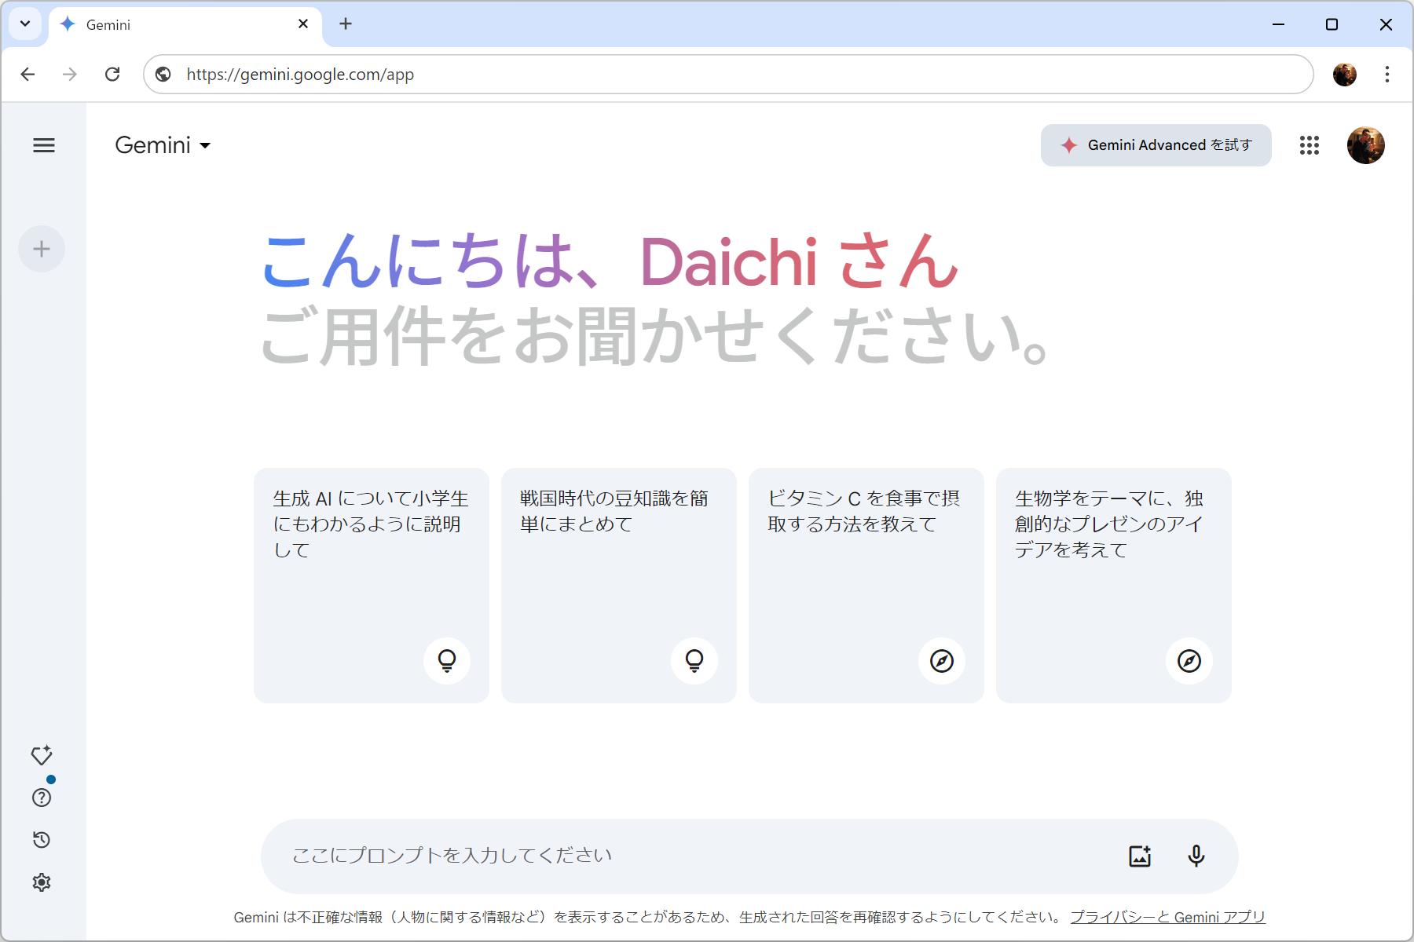
Task: Choose the 生物学をテーマに suggestion card
Action: tap(1114, 586)
